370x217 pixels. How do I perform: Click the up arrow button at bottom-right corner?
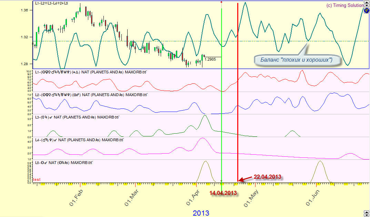(367, 212)
